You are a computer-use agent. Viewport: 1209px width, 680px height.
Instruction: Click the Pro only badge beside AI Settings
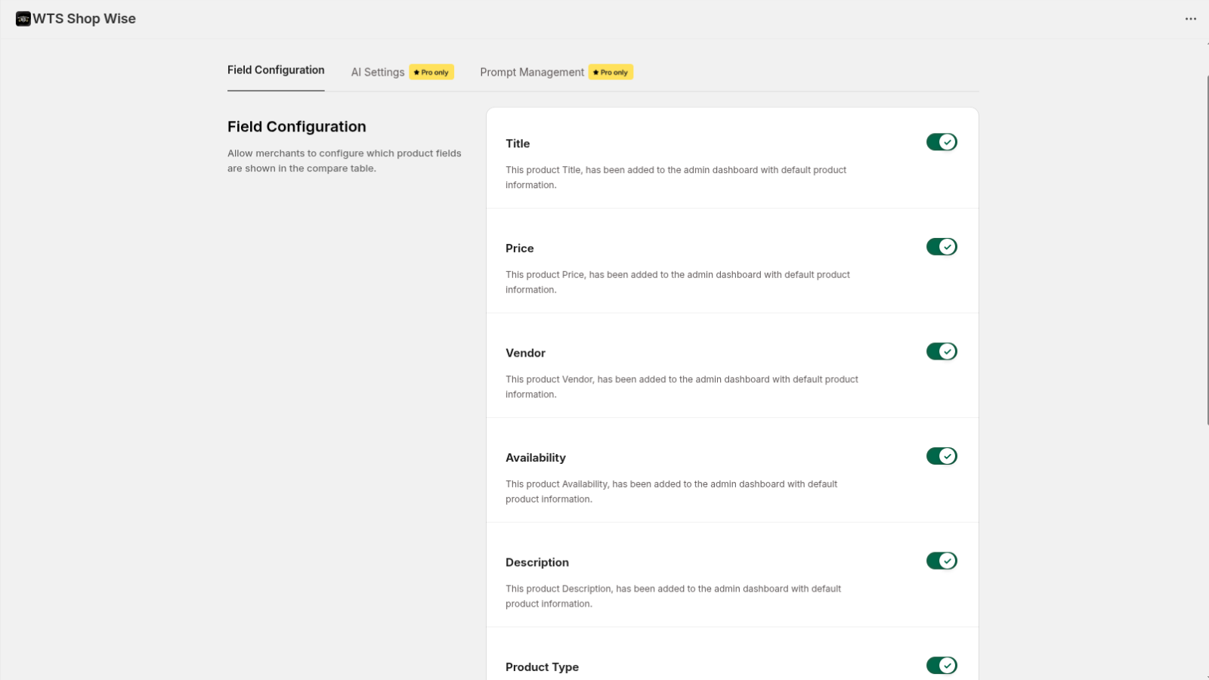[431, 72]
